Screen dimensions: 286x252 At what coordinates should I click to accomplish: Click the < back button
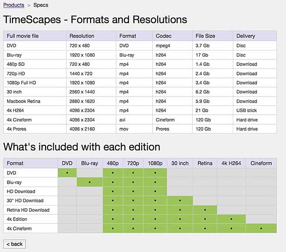(x=14, y=244)
